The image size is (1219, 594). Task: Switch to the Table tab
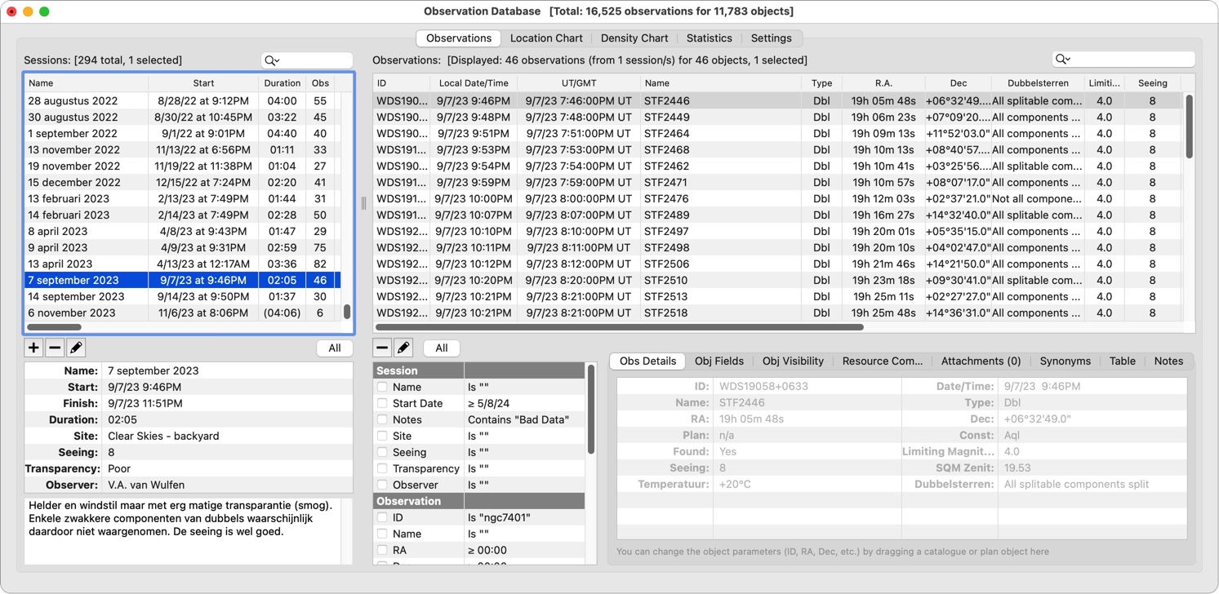click(1122, 361)
